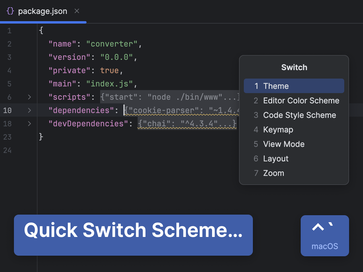363x272 pixels.
Task: Click the folded {"chai": "^4.3.4"...} placeholder
Action: [x=187, y=124]
